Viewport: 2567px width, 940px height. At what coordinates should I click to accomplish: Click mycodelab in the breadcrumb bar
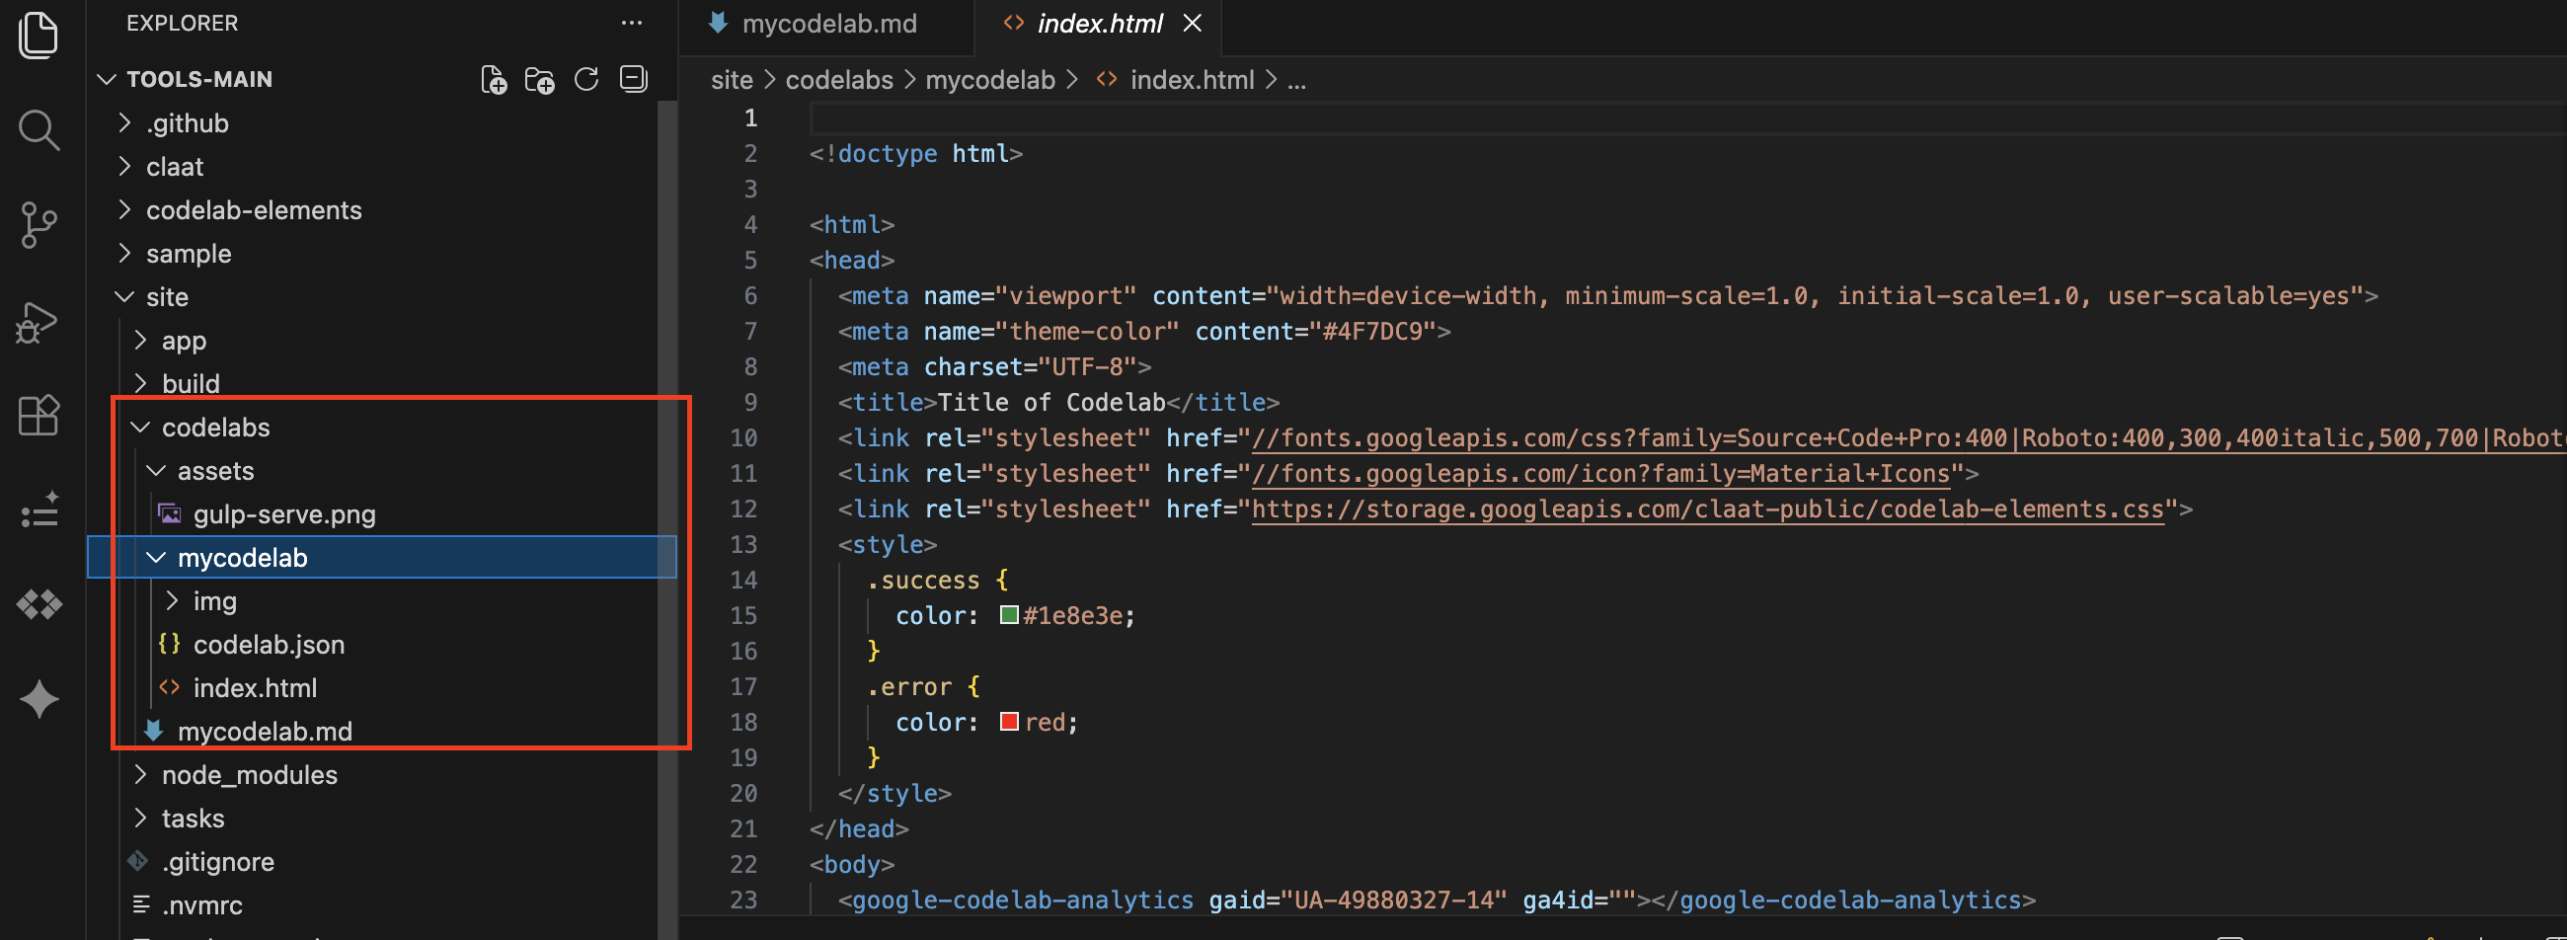pos(989,80)
